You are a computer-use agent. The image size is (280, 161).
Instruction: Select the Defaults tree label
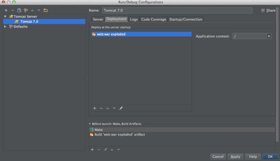pos(21,26)
